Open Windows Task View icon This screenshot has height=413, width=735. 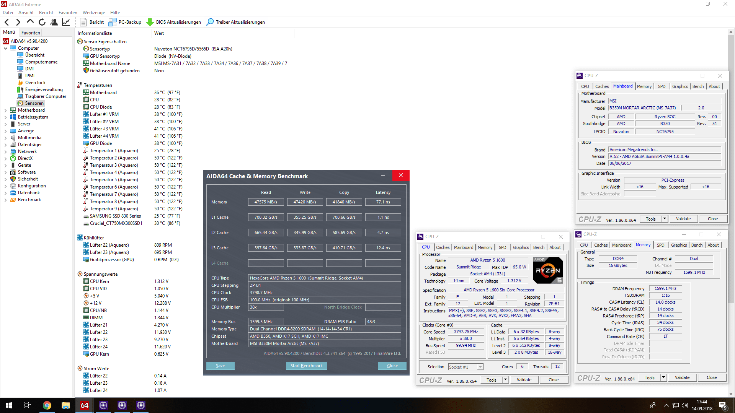(x=28, y=405)
